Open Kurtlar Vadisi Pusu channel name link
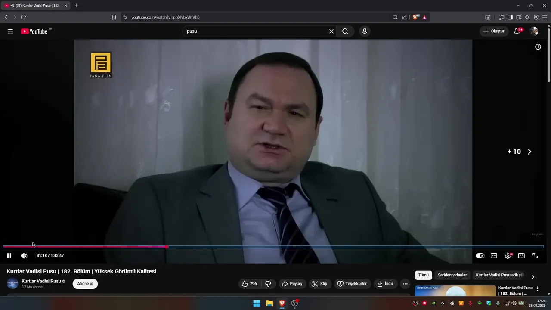 click(41, 281)
